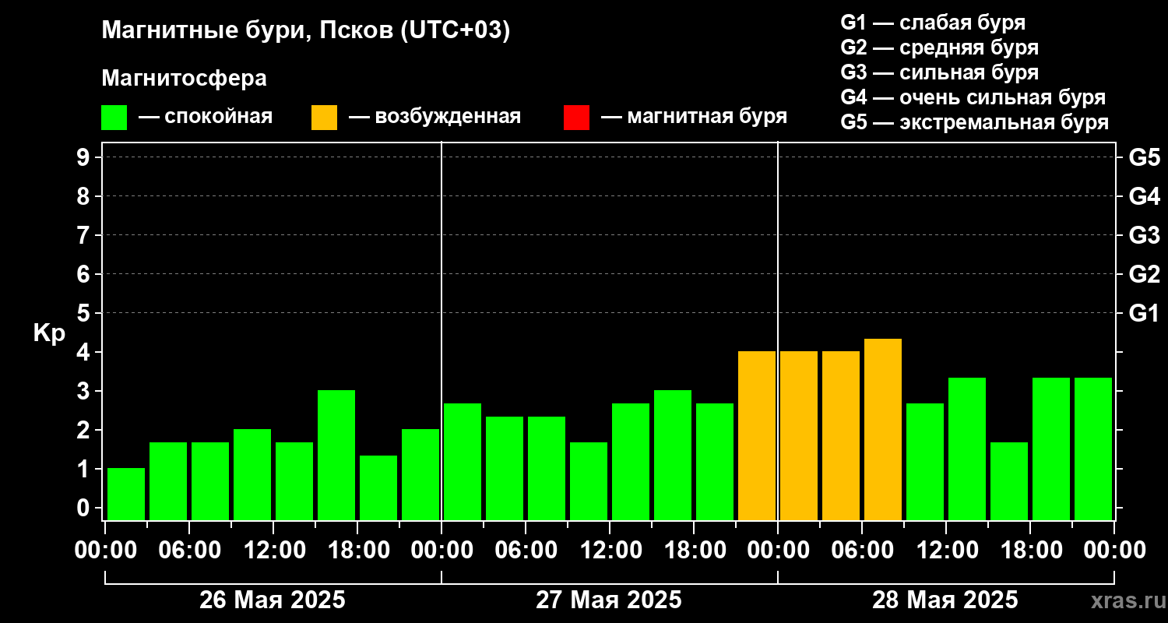
Task: Click the G4 label on right axis
Action: [x=1144, y=196]
